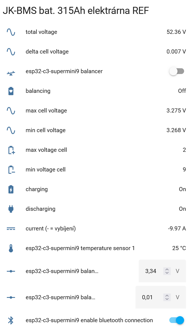
Task: Click the battery minus icon for min voltage cell
Action: [x=11, y=170]
